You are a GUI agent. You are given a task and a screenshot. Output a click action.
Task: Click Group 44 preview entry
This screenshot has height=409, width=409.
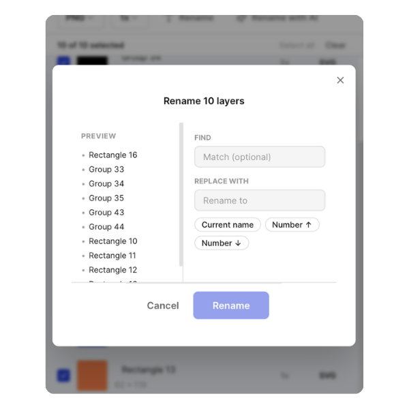pos(106,226)
